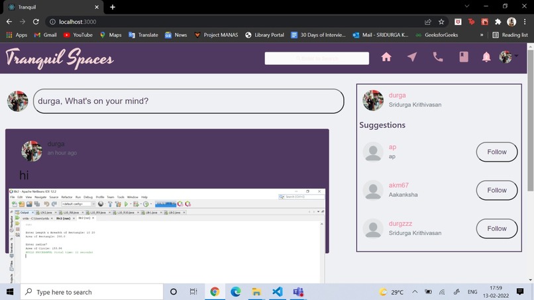Open the Project MANAS bookmark

coord(216,34)
